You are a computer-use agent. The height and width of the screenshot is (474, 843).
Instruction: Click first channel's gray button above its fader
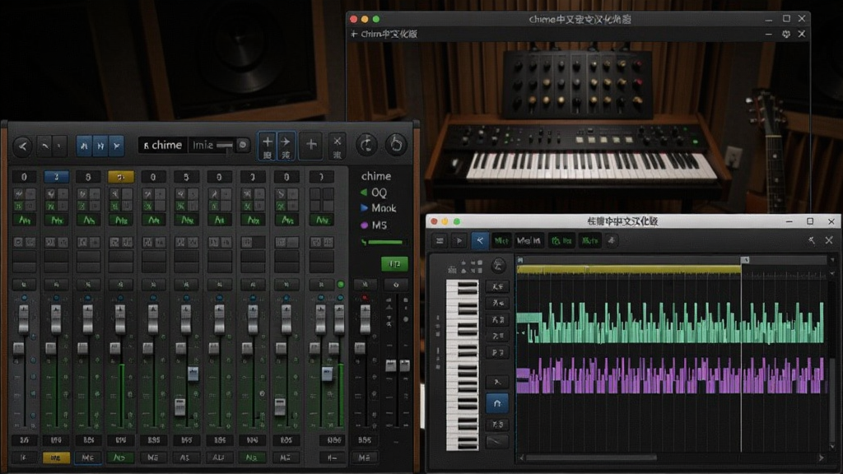(x=24, y=284)
